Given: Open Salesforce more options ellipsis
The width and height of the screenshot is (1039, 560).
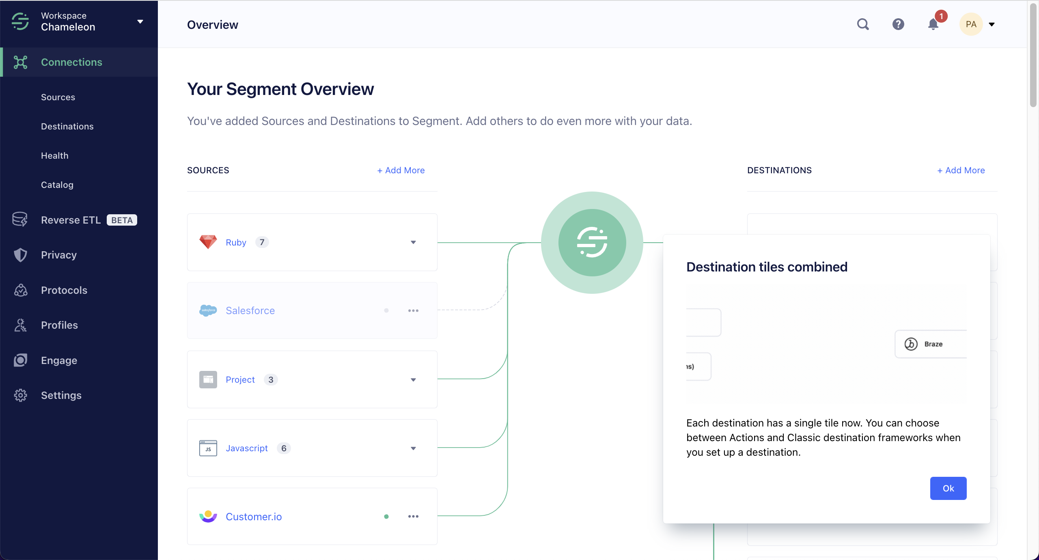Looking at the screenshot, I should click(413, 310).
